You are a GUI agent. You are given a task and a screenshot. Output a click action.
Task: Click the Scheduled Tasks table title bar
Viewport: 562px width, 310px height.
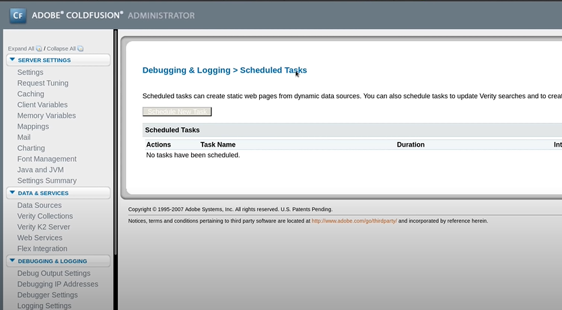(x=352, y=130)
